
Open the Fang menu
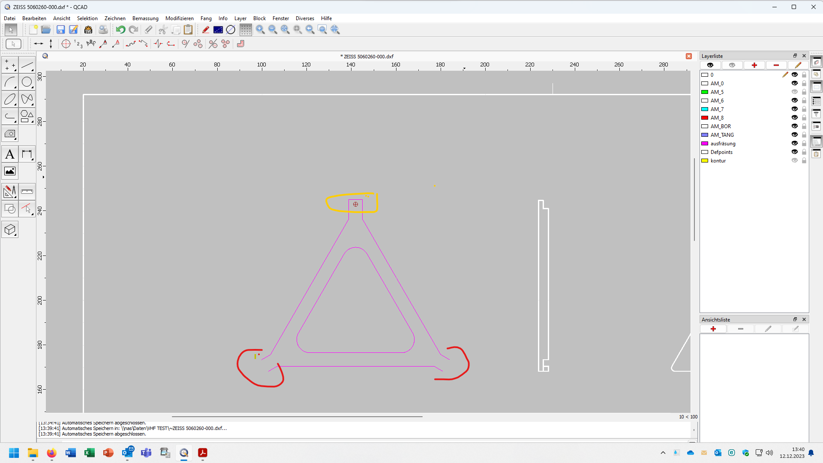coord(206,18)
